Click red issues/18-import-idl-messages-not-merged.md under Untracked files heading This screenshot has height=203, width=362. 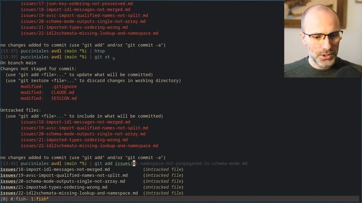coord(75,122)
